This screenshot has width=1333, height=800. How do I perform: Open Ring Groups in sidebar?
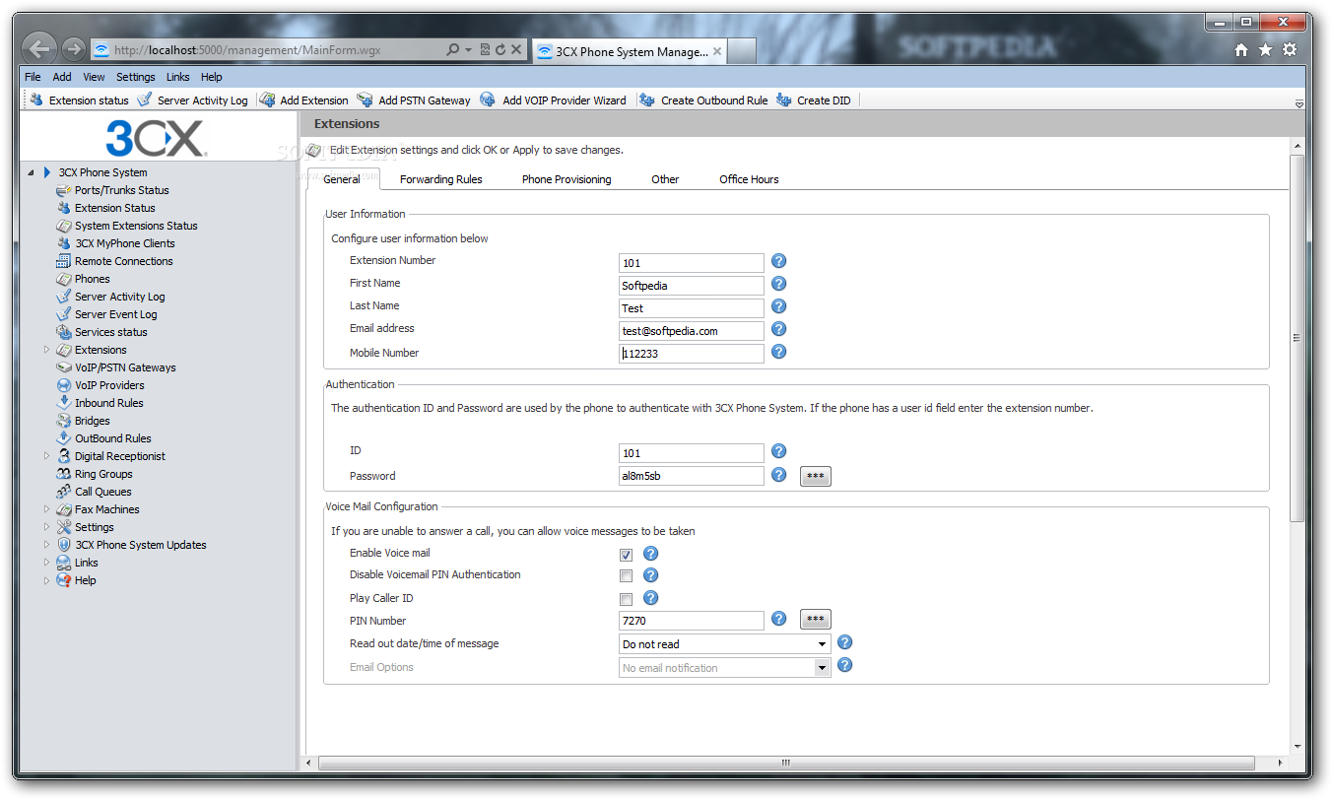point(103,474)
